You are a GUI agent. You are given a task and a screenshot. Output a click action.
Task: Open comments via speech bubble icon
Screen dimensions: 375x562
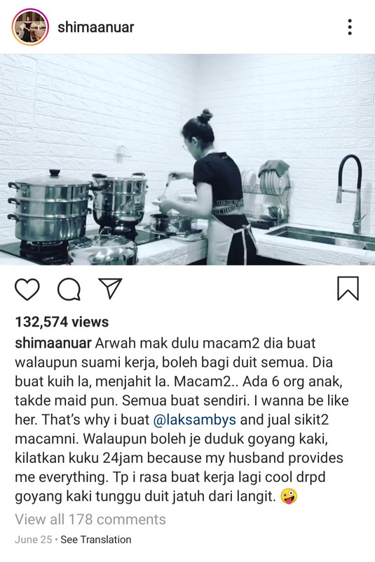(69, 289)
